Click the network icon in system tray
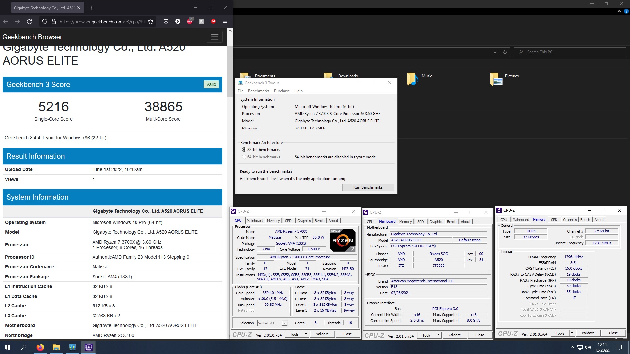The height and width of the screenshot is (354, 630). click(580, 347)
